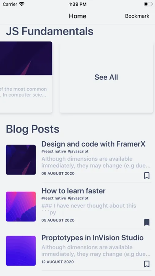
Task: Tap the pink gradient How to learn faster thumbnail
Action: coord(21,206)
